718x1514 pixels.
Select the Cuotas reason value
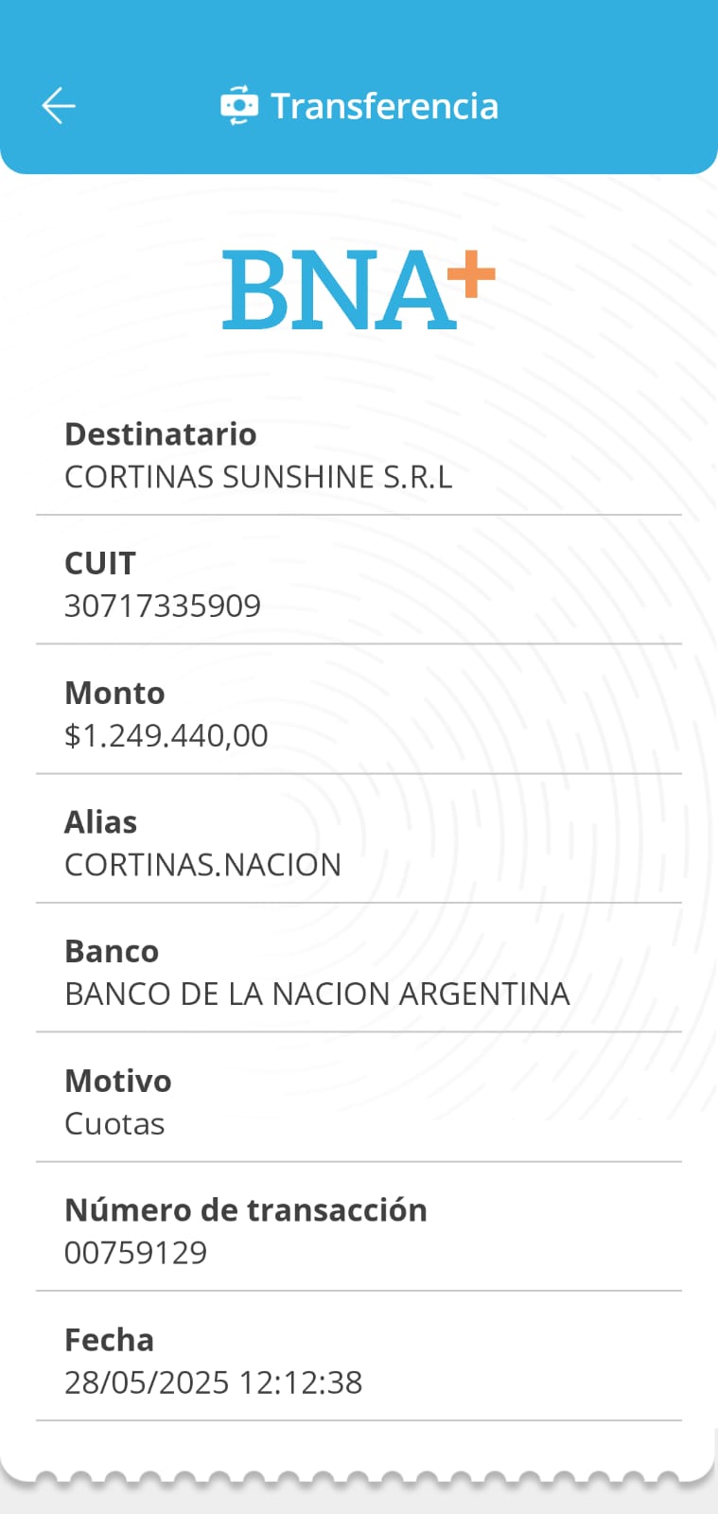(114, 1123)
